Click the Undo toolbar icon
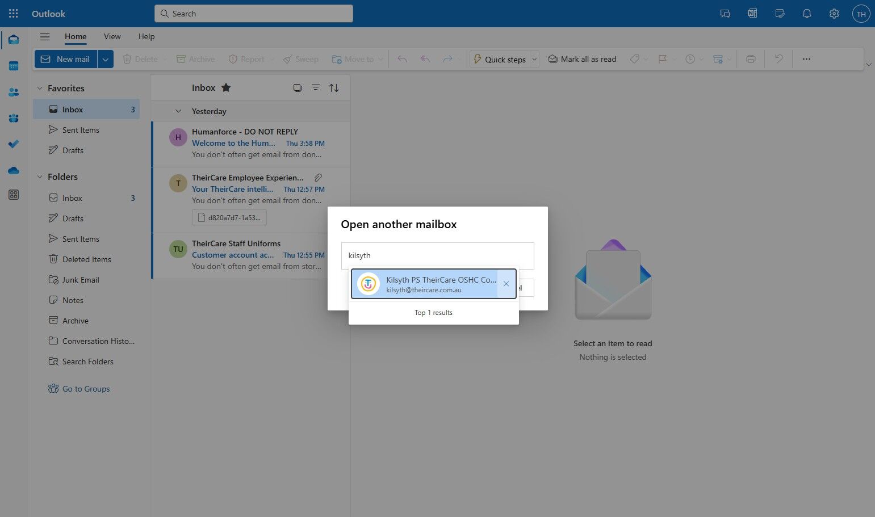Image resolution: width=875 pixels, height=517 pixels. tap(779, 59)
